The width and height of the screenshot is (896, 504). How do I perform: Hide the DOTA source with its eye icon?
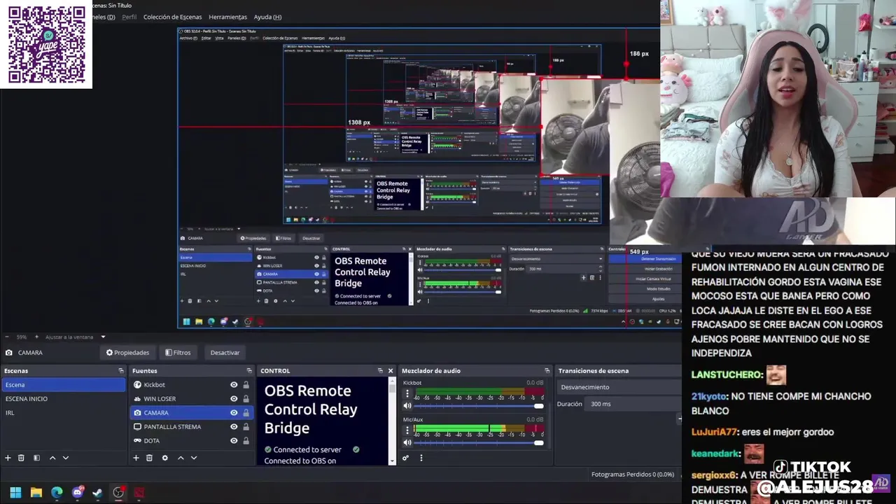[234, 441]
